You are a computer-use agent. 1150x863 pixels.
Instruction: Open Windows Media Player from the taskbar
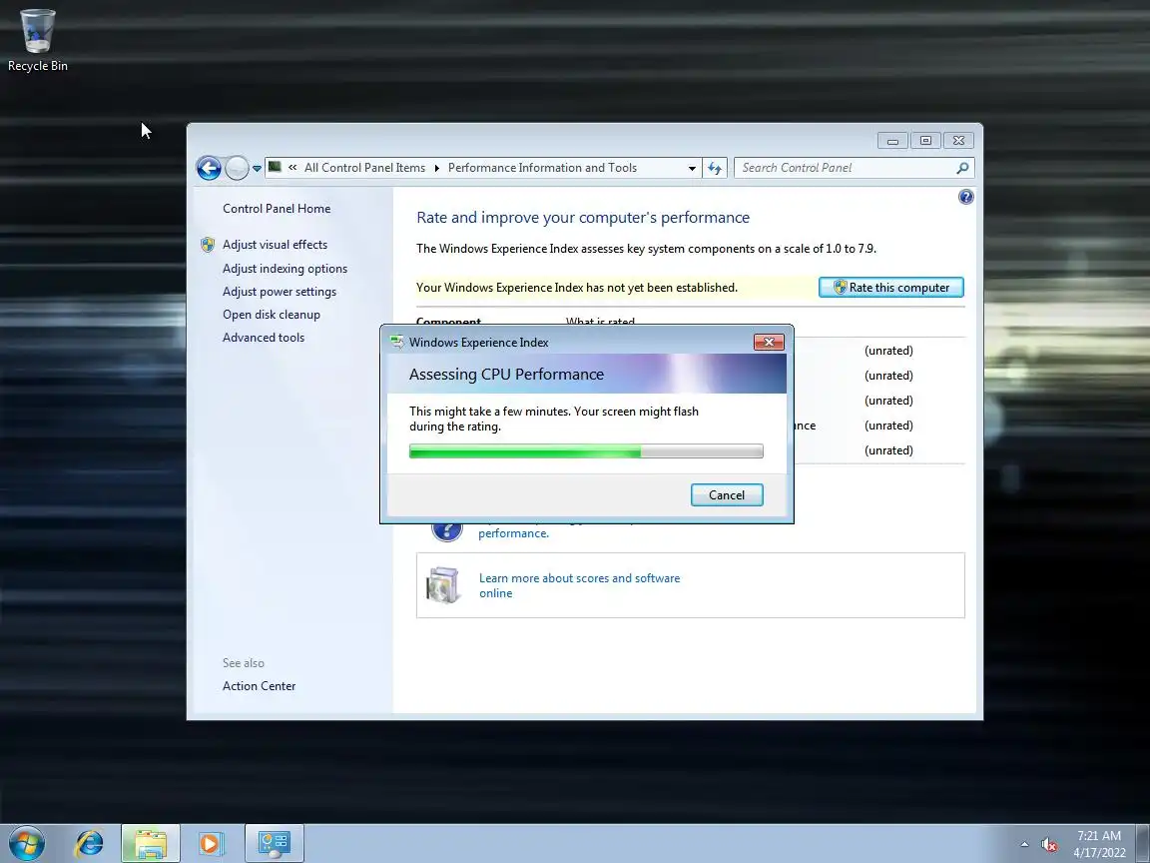(x=210, y=843)
